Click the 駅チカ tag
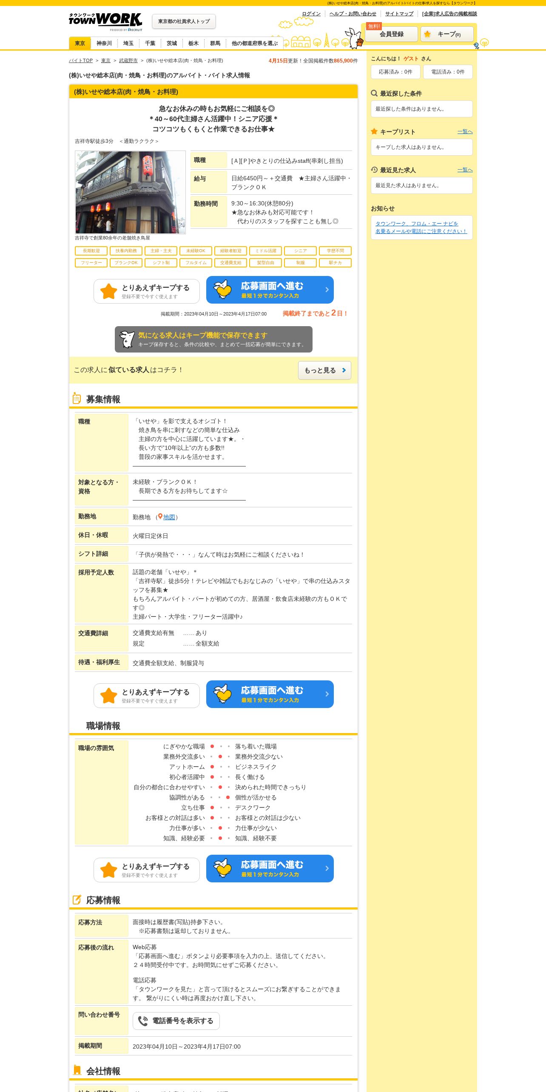 coord(336,263)
